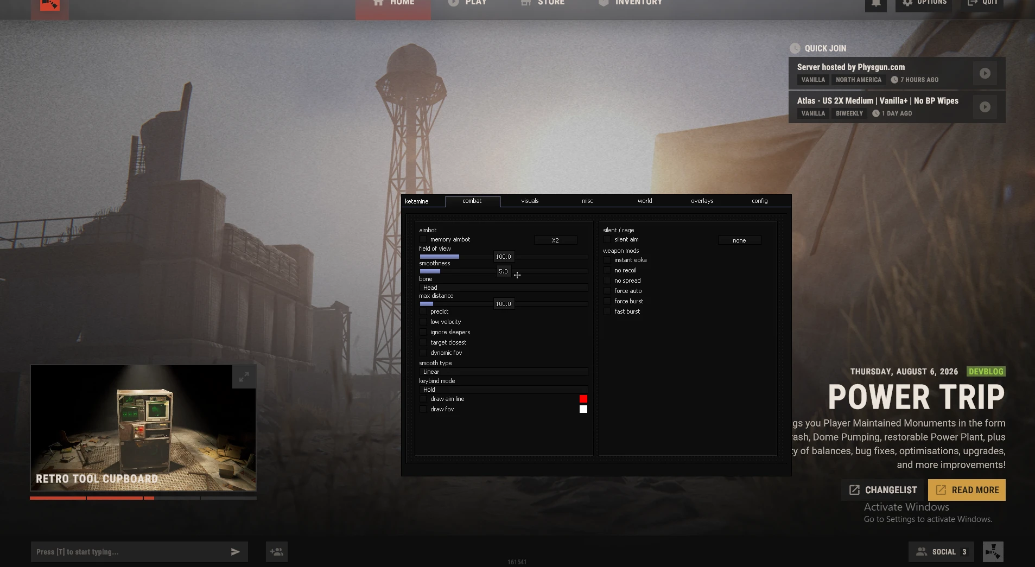Image resolution: width=1035 pixels, height=567 pixels.
Task: Switch to the visuals tab
Action: pyautogui.click(x=530, y=201)
